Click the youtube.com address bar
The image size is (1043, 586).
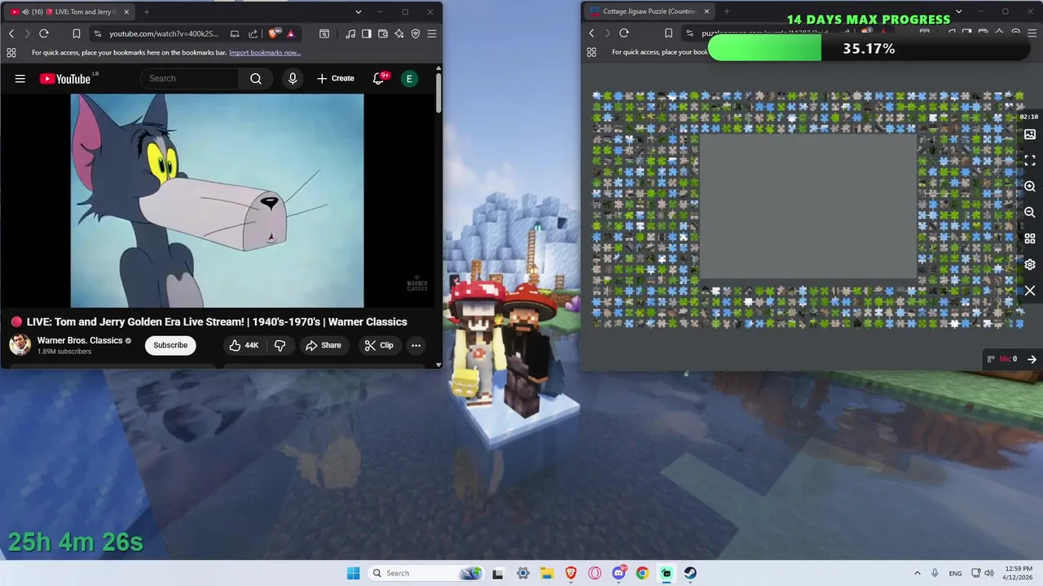pyautogui.click(x=164, y=33)
